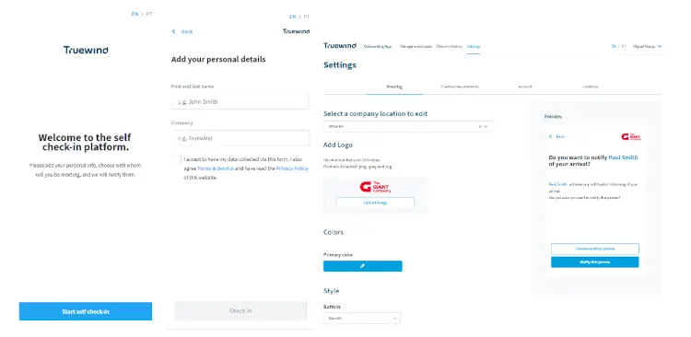
Task: Open Onboarding App in the top navigation
Action: click(378, 46)
